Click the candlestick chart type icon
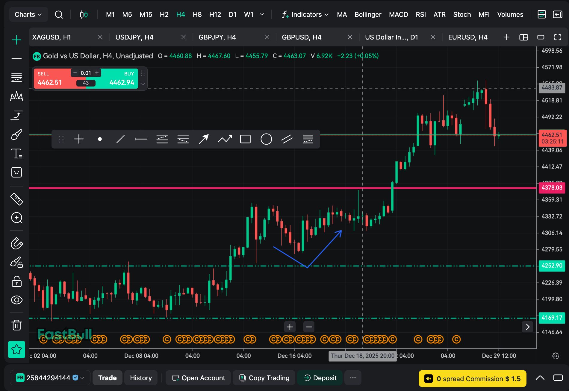569x391 pixels. [x=84, y=15]
